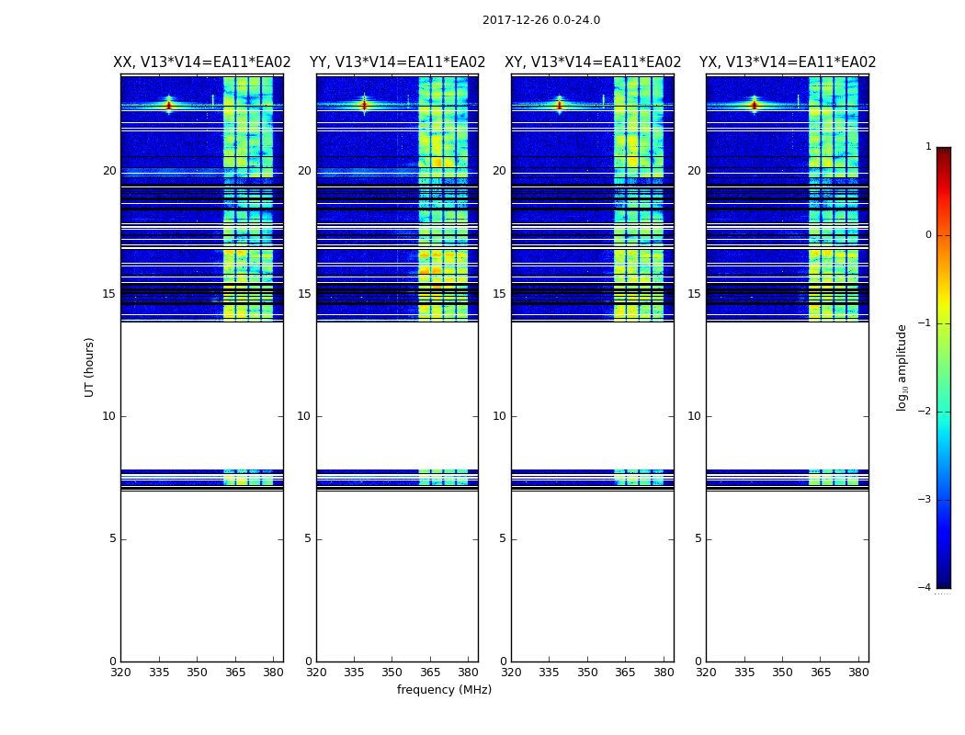This screenshot has width=965, height=735.
Task: Click the log10 amplitude colorbar label
Action: (902, 367)
